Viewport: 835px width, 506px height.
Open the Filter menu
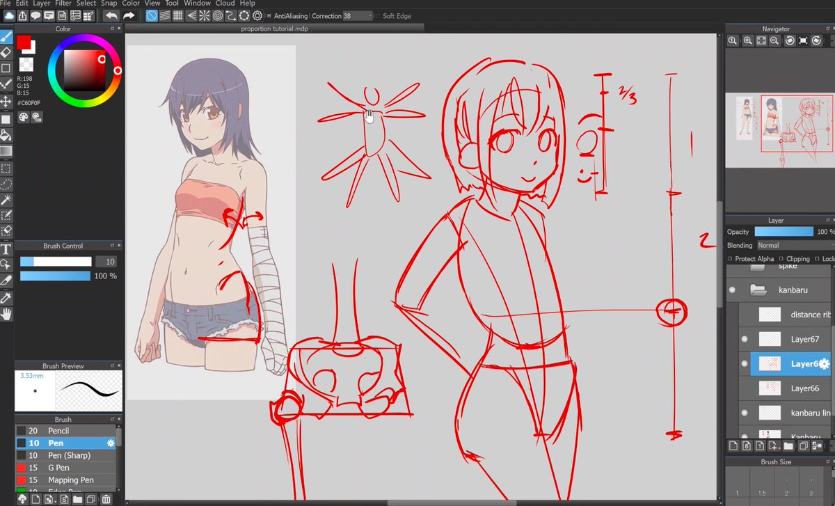coord(63,3)
